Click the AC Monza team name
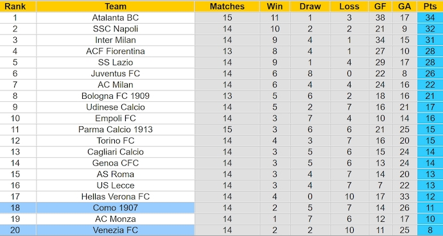This screenshot has width=443, height=236. click(x=116, y=219)
